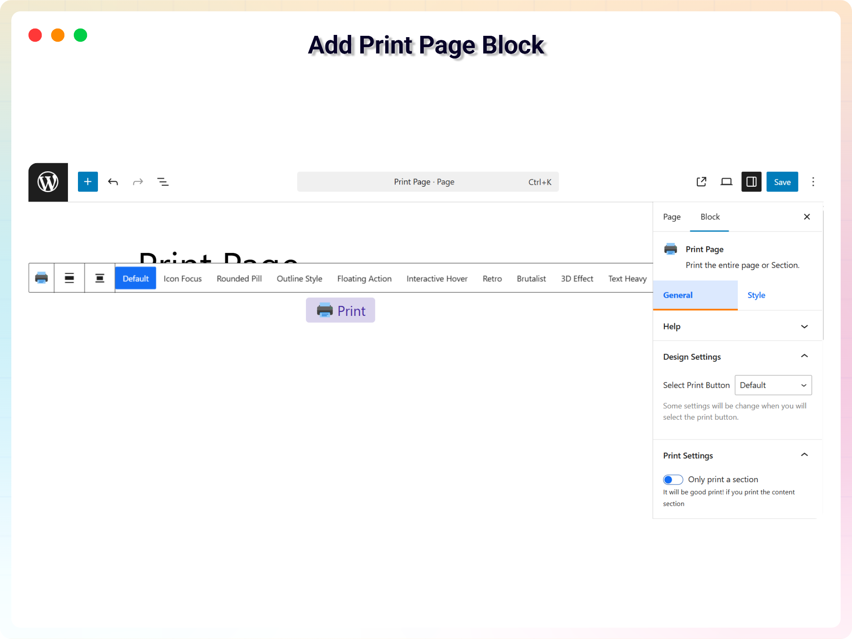Viewport: 852px width, 639px height.
Task: Select the Icon Focus button style
Action: point(183,279)
